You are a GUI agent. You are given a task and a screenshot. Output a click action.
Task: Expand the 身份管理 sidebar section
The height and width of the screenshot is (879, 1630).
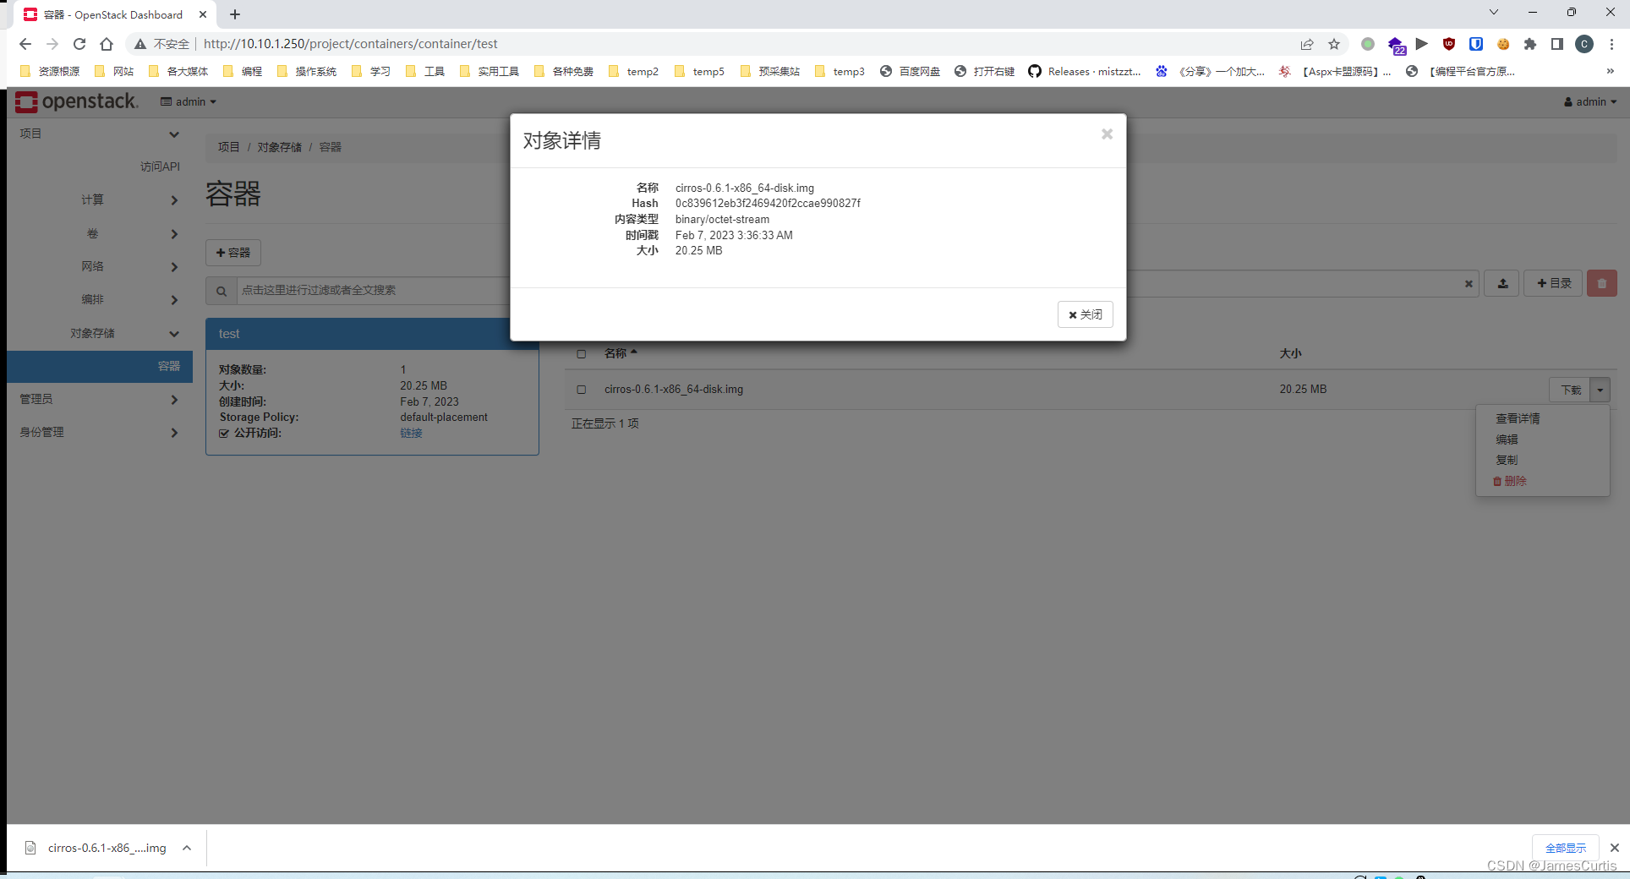pyautogui.click(x=100, y=432)
